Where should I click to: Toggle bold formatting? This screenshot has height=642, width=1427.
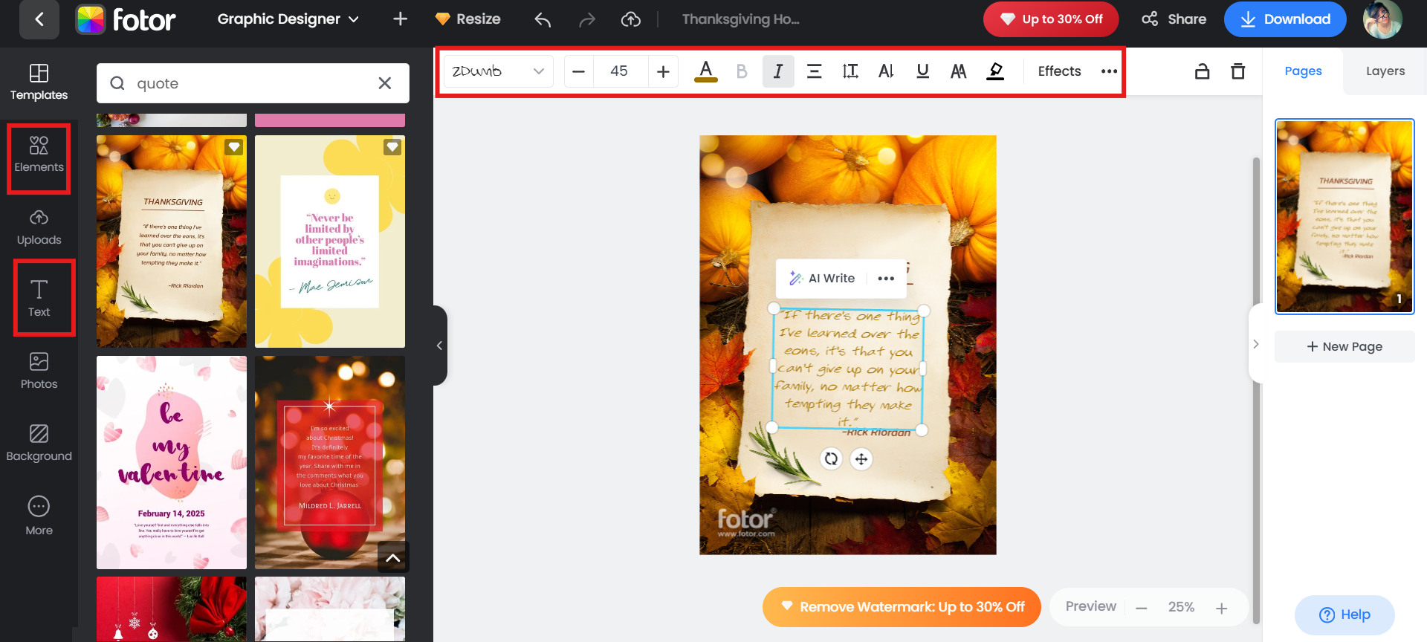pyautogui.click(x=742, y=71)
